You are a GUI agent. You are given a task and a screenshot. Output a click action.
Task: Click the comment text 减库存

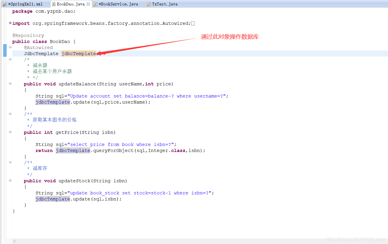40,168
